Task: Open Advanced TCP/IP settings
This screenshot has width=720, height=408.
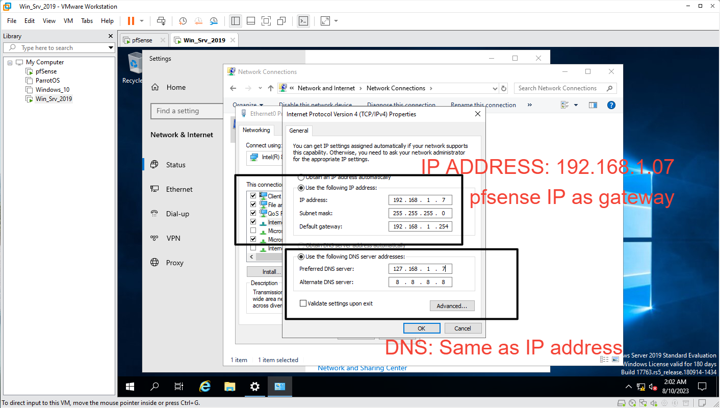Action: click(x=452, y=306)
